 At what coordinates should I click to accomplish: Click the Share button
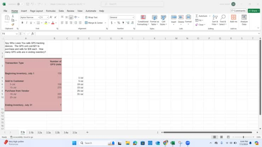pyautogui.click(x=254, y=11)
